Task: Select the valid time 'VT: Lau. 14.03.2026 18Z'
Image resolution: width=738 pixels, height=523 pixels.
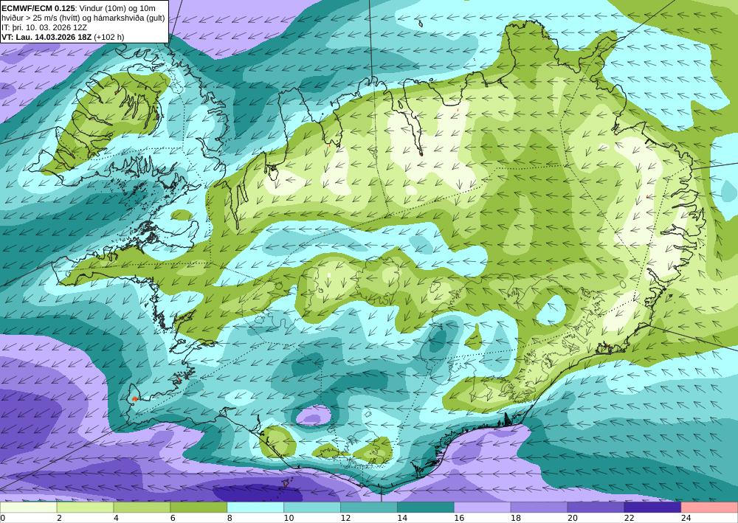Action: pos(47,37)
